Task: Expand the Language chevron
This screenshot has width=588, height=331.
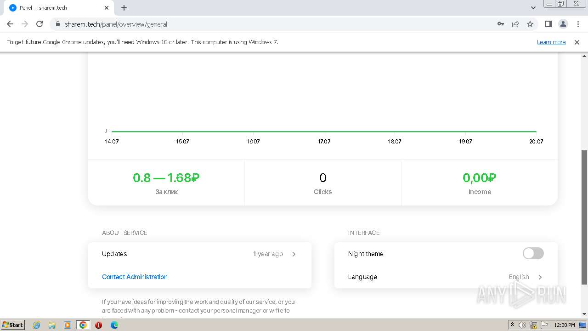Action: (x=540, y=277)
